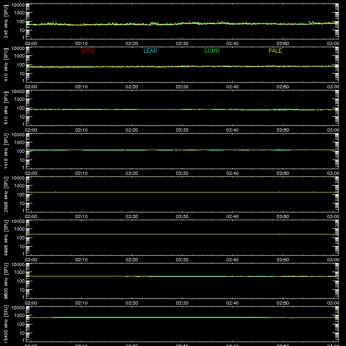Click the red SVTO legend label

pos(88,51)
